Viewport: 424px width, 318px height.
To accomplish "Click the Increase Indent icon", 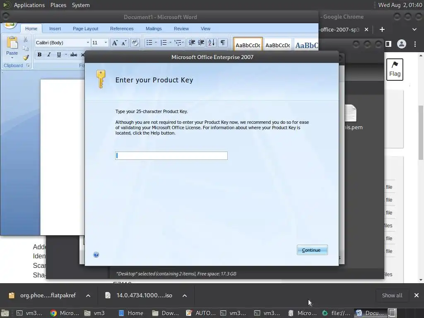I will pyautogui.click(x=201, y=43).
